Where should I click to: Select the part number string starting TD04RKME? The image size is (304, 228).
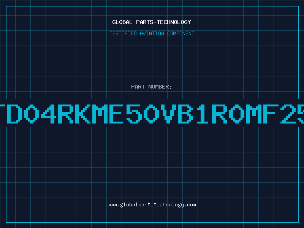[152, 114]
